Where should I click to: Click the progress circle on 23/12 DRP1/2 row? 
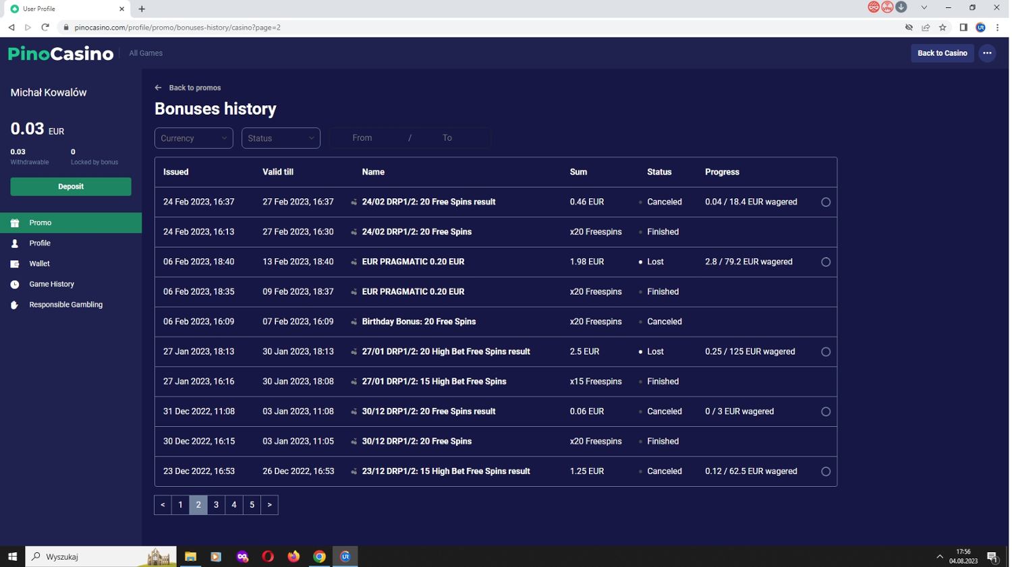pos(825,472)
